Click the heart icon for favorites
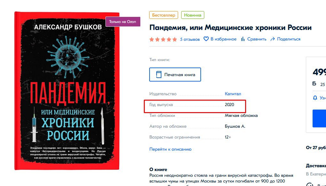 coord(206,39)
